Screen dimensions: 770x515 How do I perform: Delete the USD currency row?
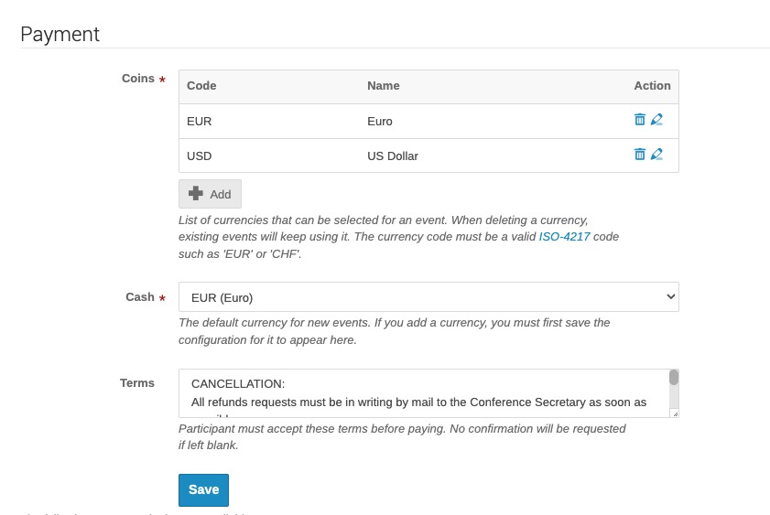640,155
